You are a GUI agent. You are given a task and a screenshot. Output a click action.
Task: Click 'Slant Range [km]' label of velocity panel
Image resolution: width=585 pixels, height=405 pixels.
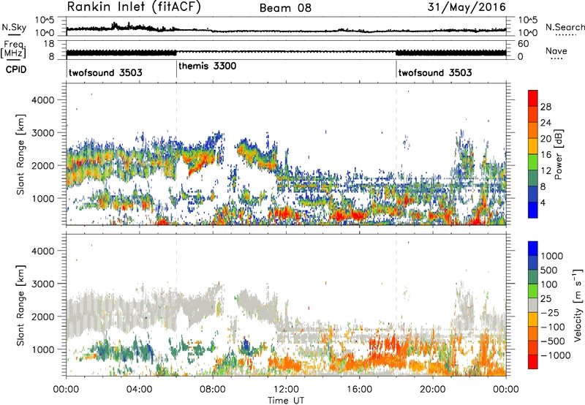click(x=20, y=306)
